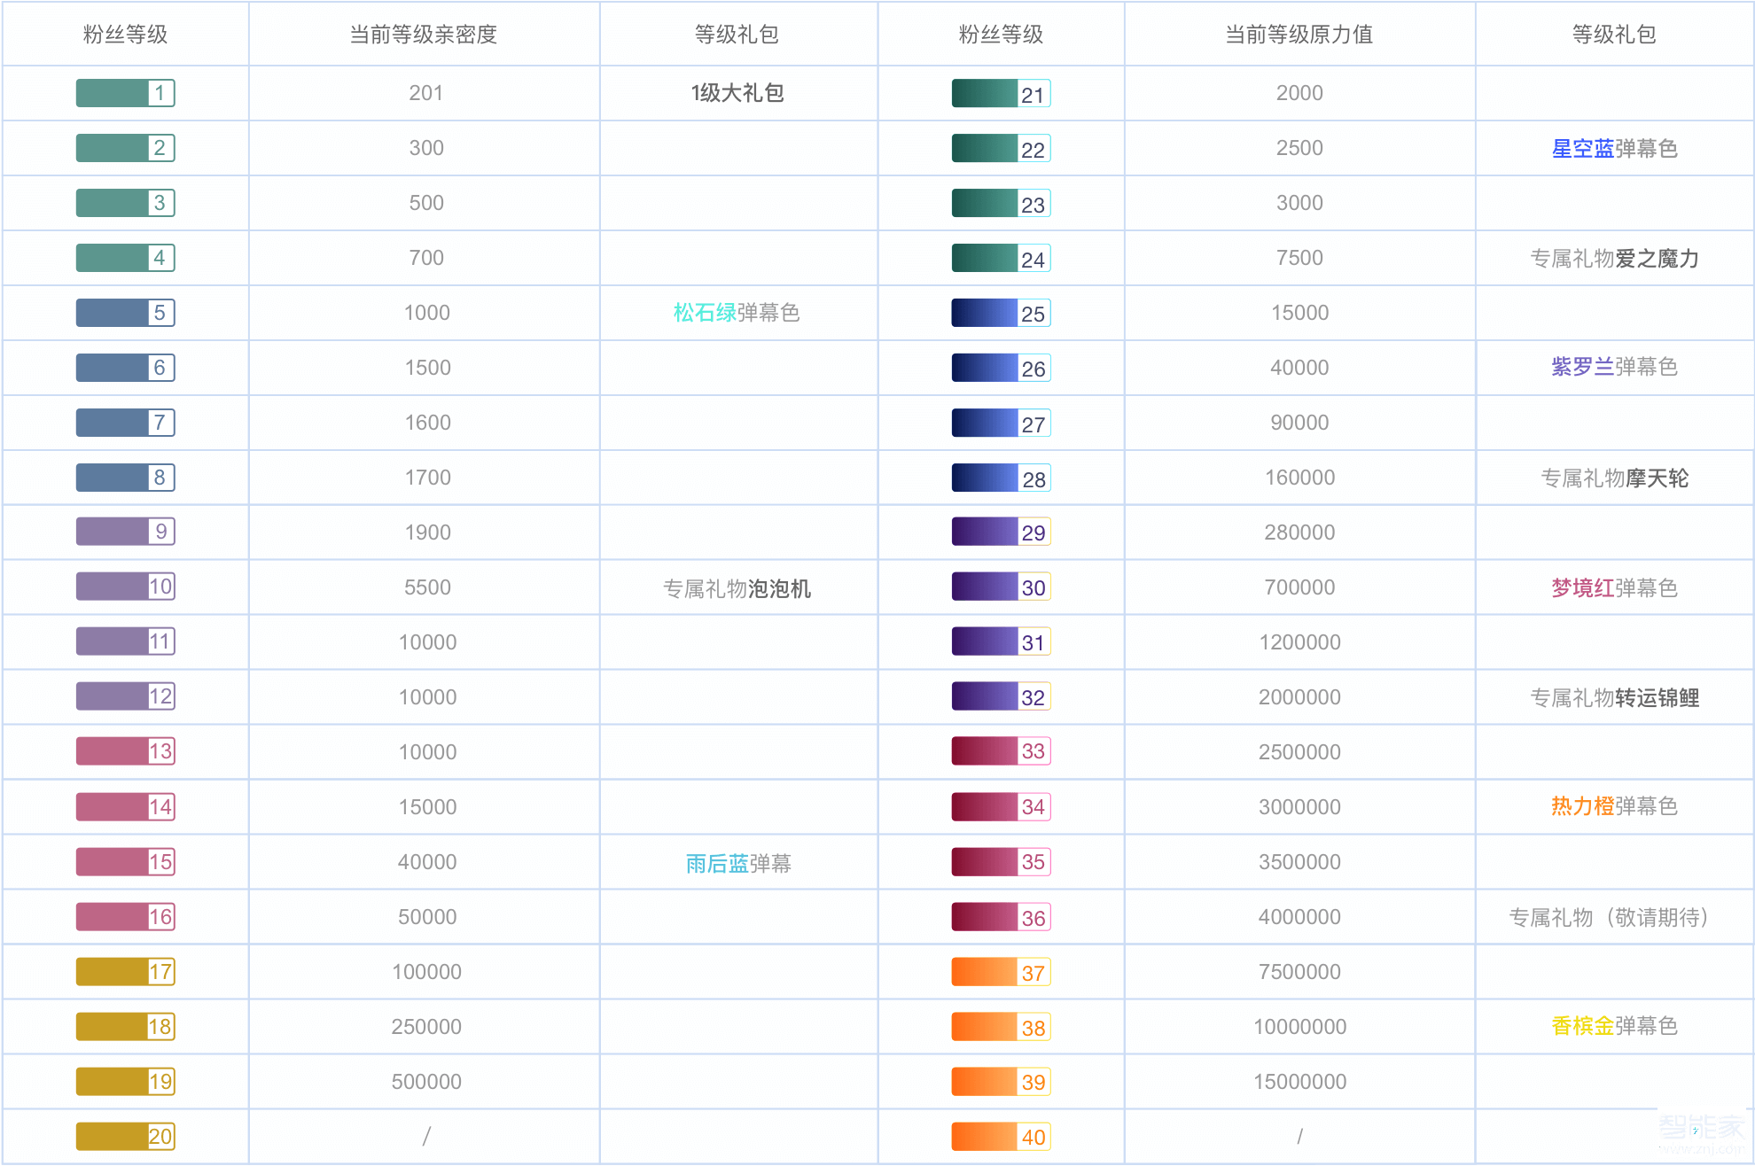Screen dimensions: 1755x1166
Task: Click the level 13 pink badge icon
Action: pos(124,751)
